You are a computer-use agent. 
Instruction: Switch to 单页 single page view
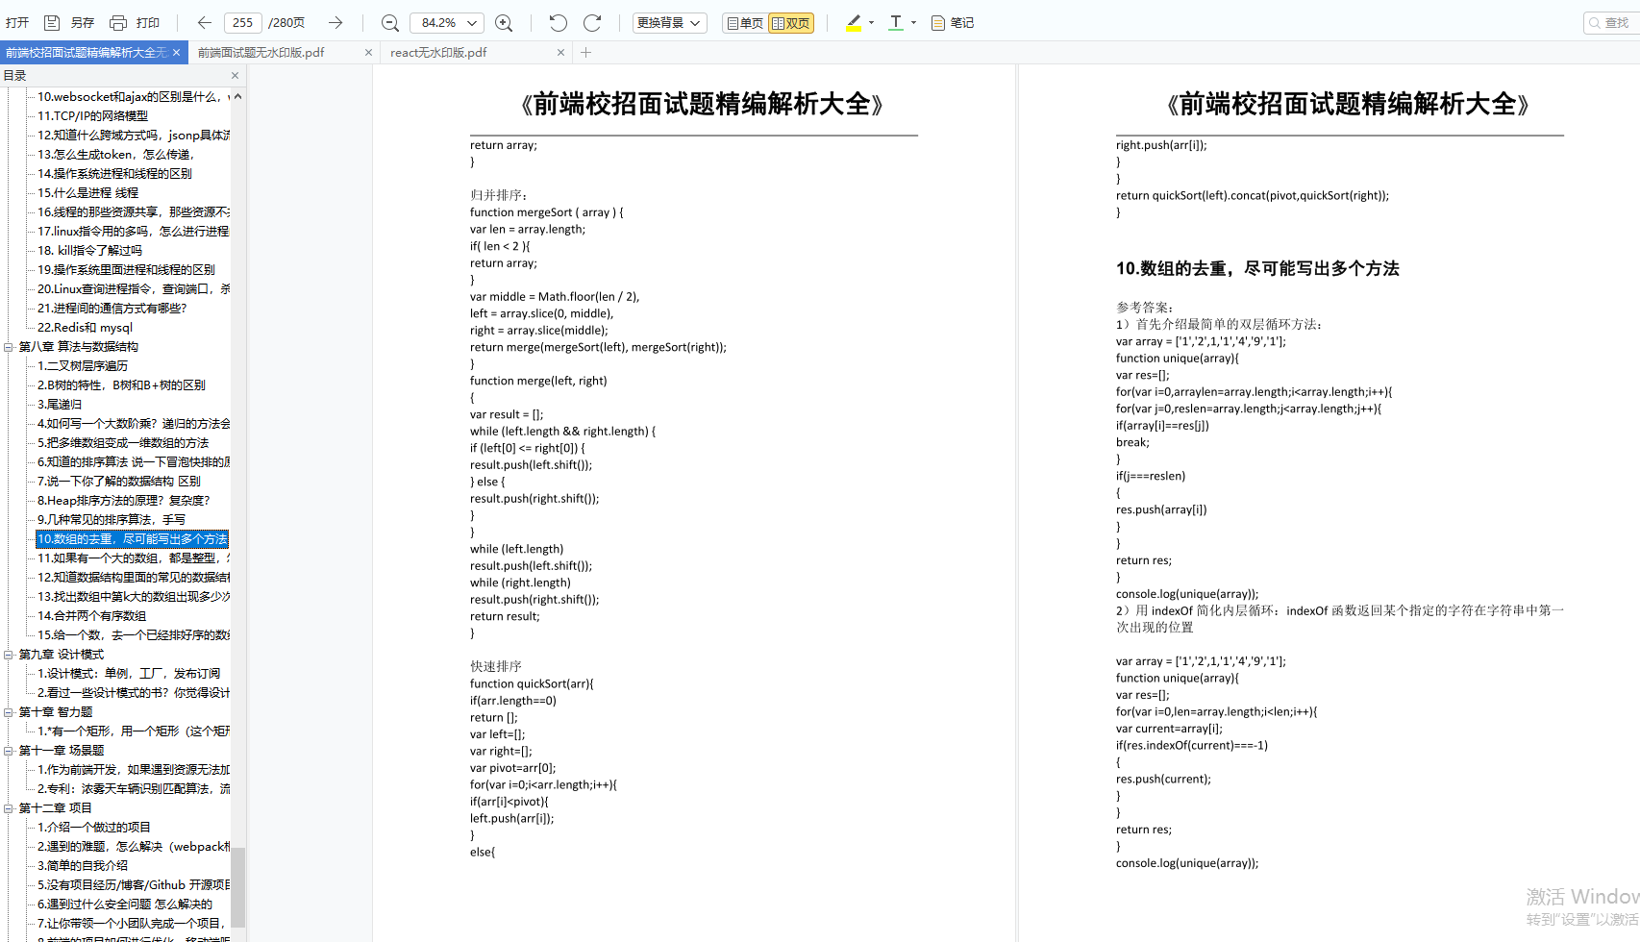point(745,22)
